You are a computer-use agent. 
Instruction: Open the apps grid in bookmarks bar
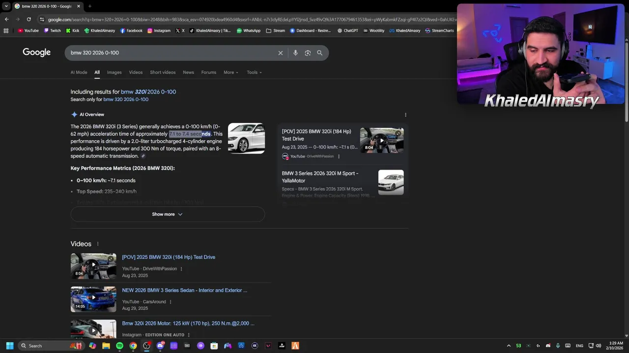coord(6,30)
